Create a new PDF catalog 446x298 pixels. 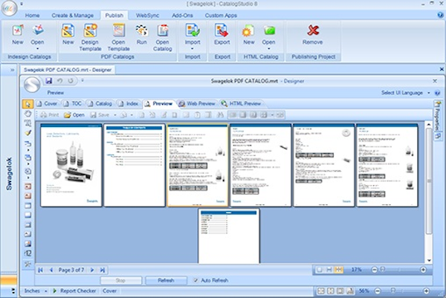pos(68,34)
